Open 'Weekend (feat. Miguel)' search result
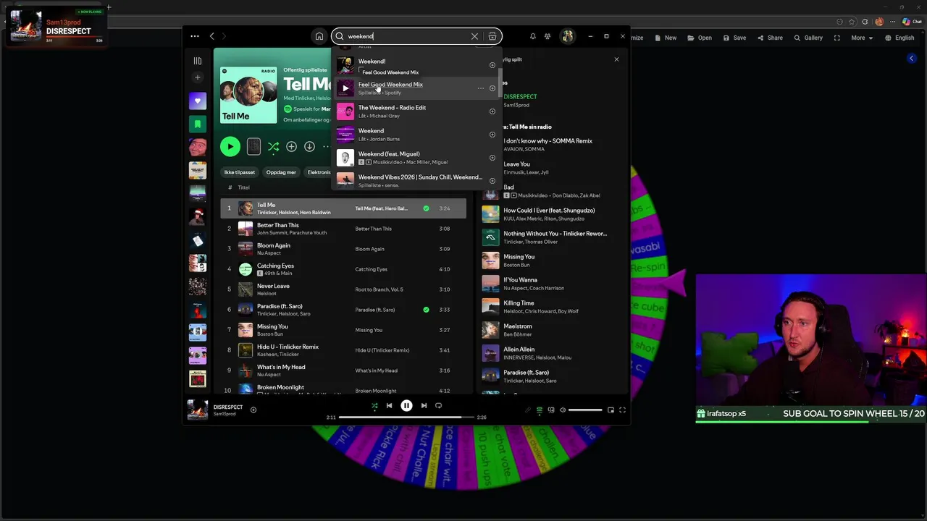927x521 pixels. point(416,158)
